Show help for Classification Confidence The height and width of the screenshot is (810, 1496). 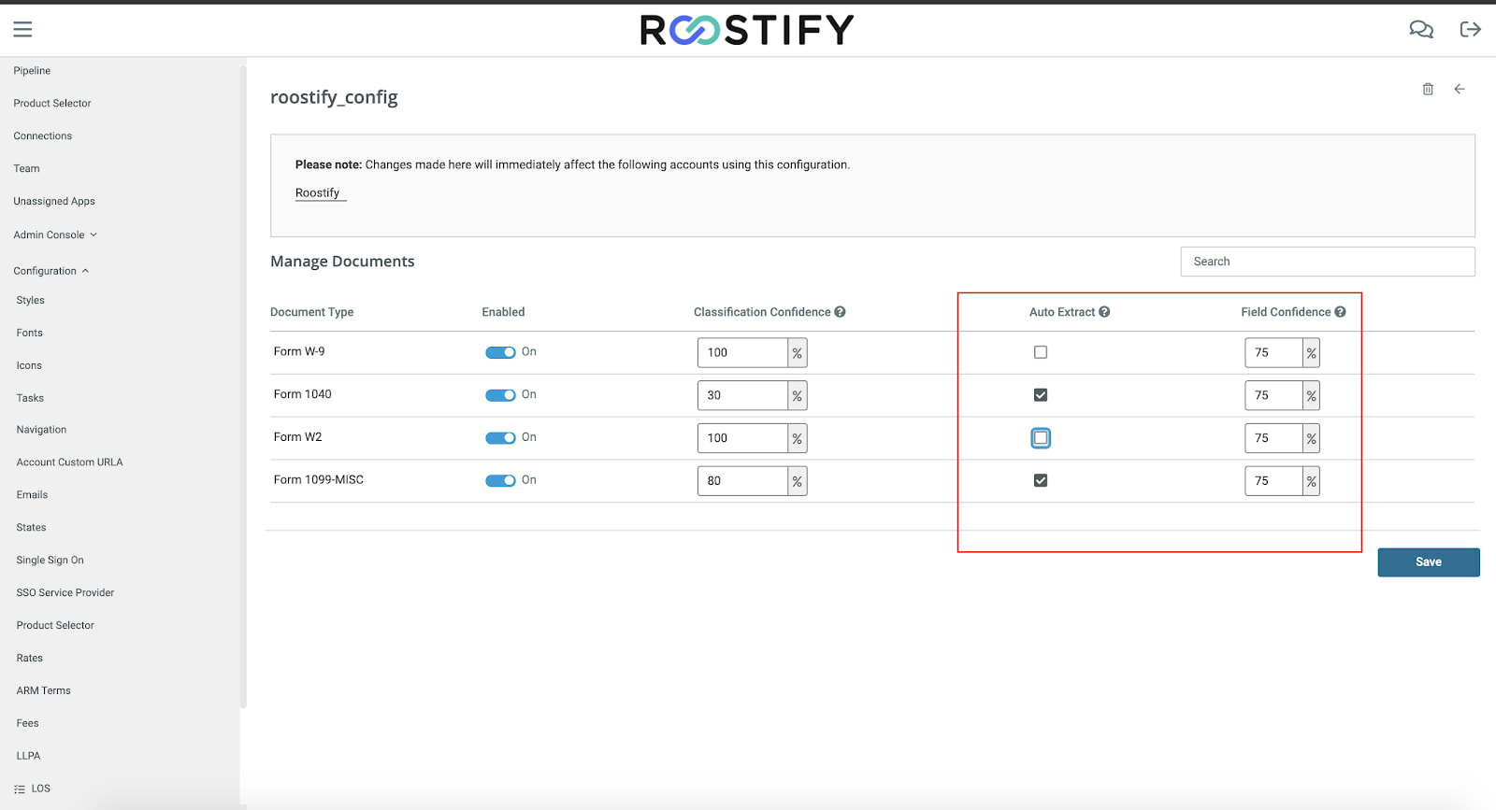click(x=840, y=312)
